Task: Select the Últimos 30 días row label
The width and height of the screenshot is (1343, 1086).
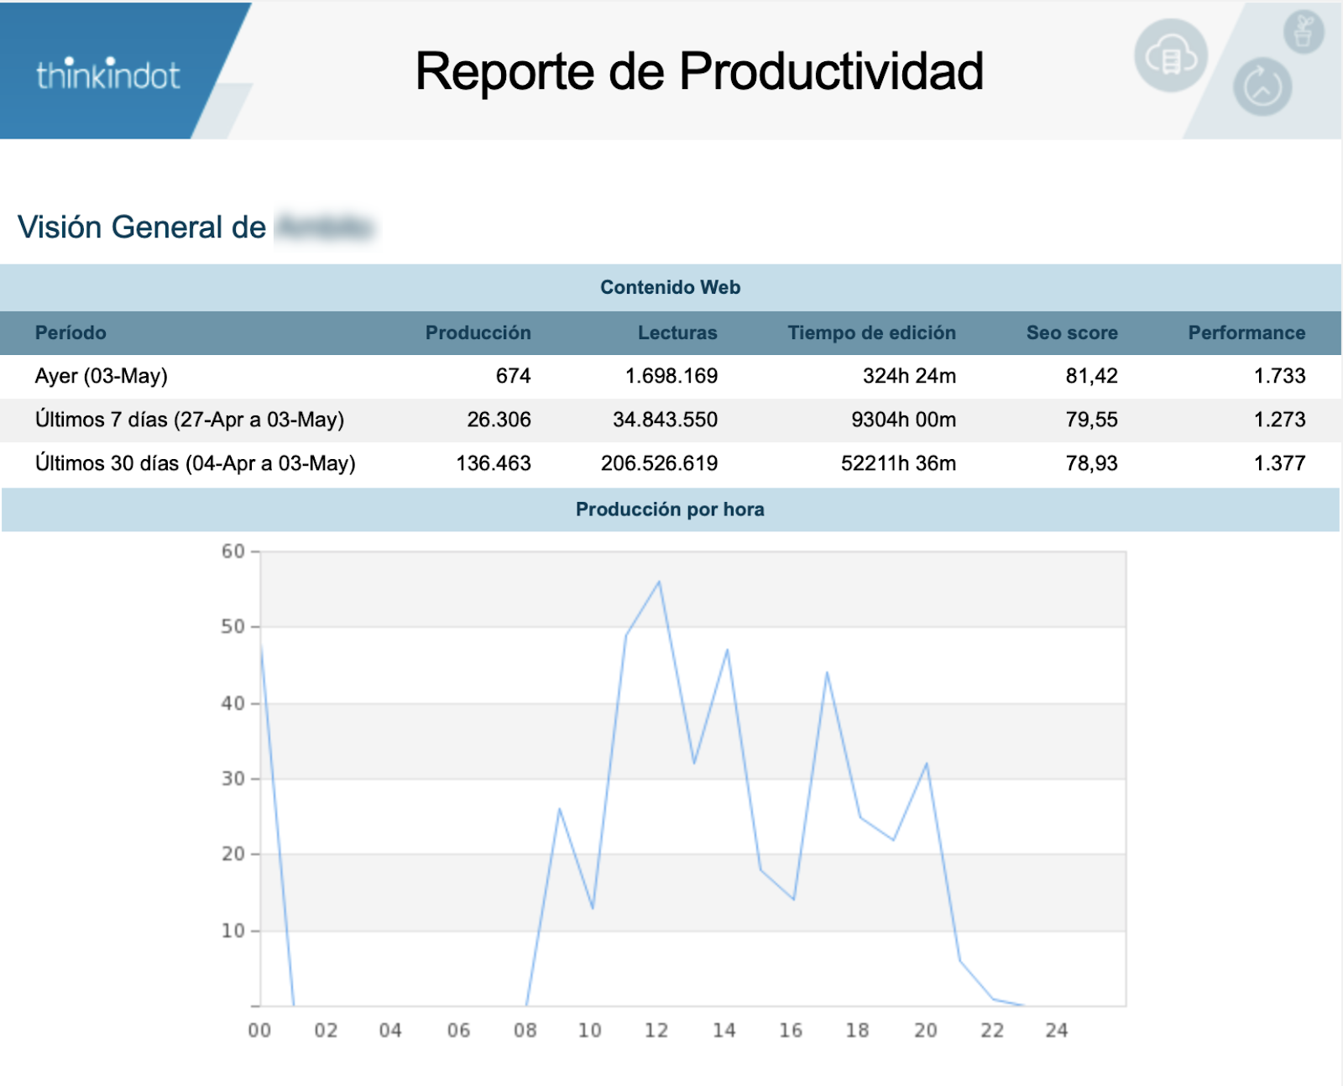Action: 196,463
